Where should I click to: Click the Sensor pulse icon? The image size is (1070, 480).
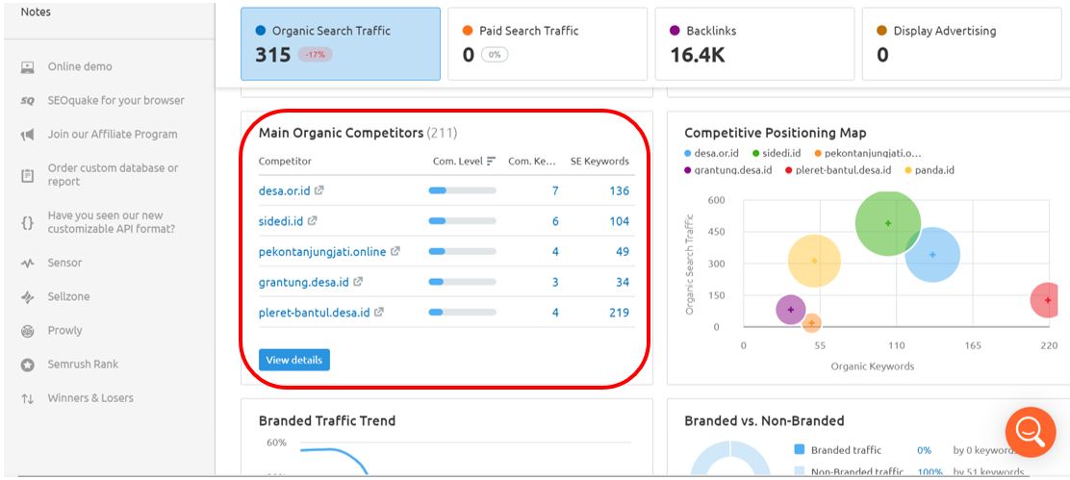[27, 264]
